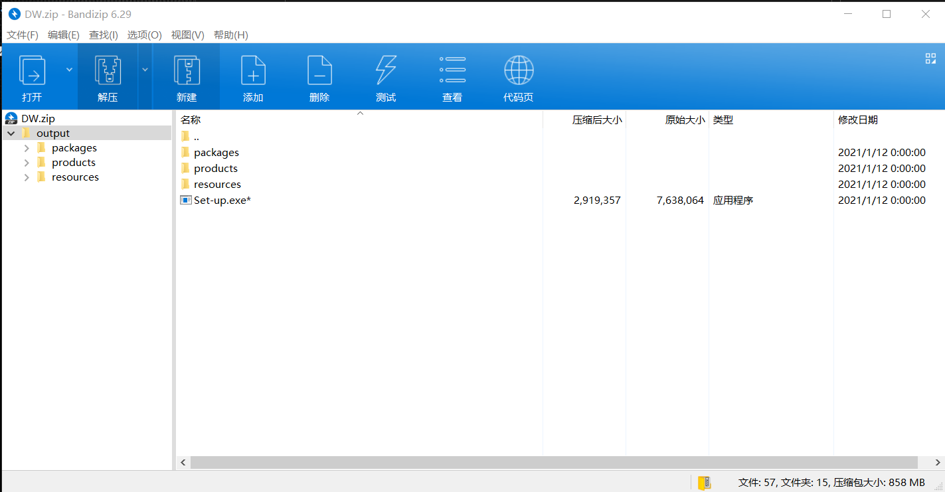
Task: Open the 视图(V) menu
Action: (188, 35)
